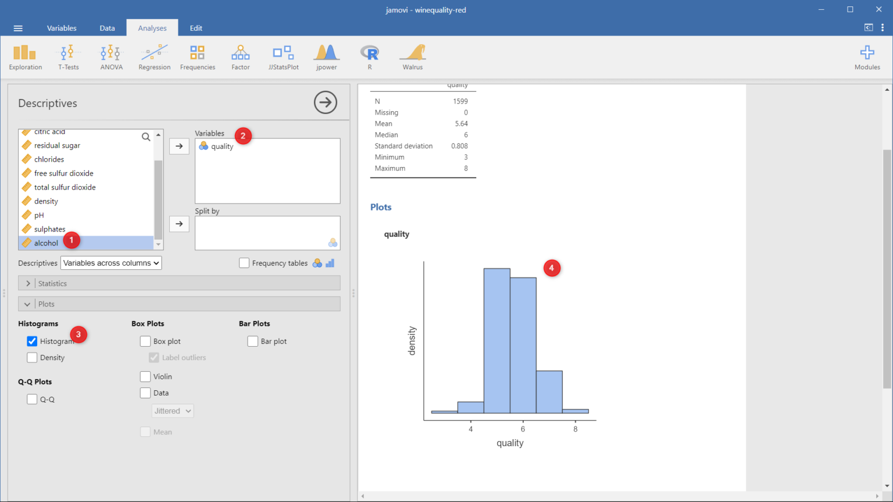Open the Factor analysis menu
Viewport: 893px width, 502px height.
tap(240, 57)
